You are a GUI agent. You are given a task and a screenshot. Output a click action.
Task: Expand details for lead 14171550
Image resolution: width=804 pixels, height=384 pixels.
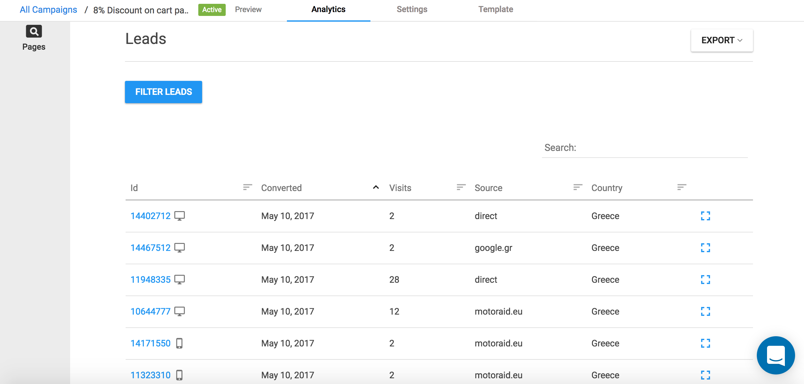(x=705, y=343)
